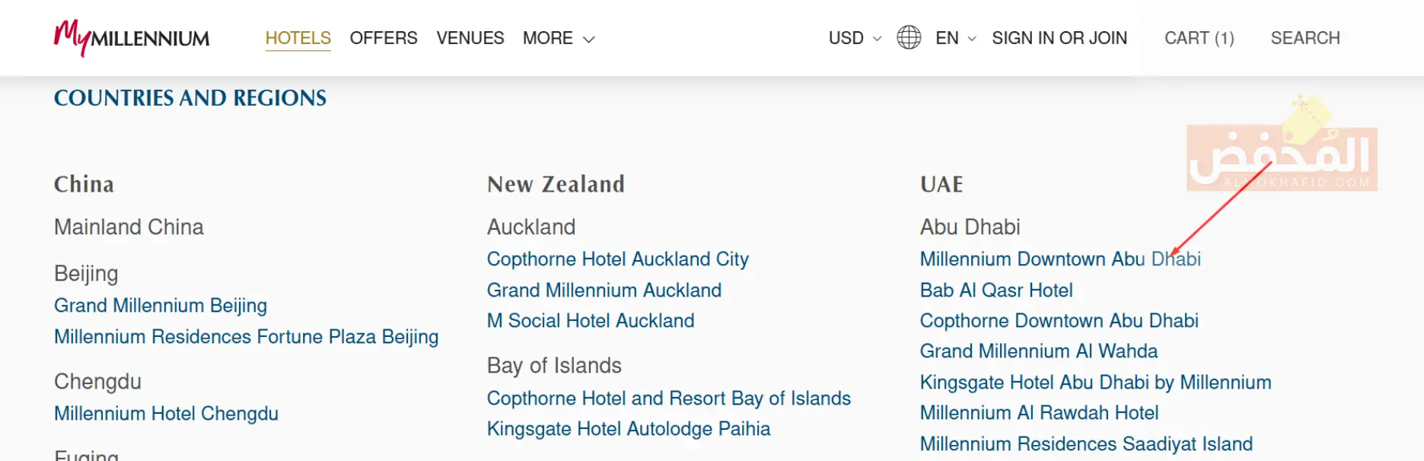Click the SEARCH button

point(1305,38)
